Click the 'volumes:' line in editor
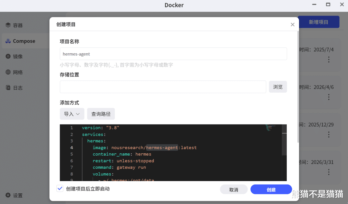The height and width of the screenshot is (204, 348). (103, 174)
